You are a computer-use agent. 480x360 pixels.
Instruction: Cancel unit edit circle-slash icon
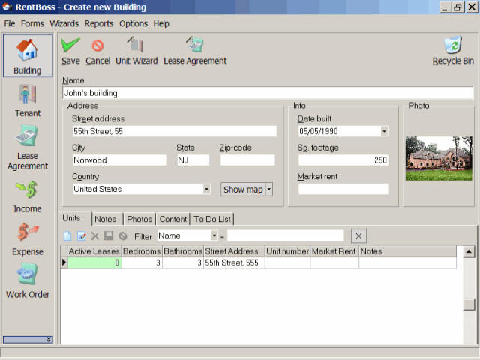(x=123, y=235)
